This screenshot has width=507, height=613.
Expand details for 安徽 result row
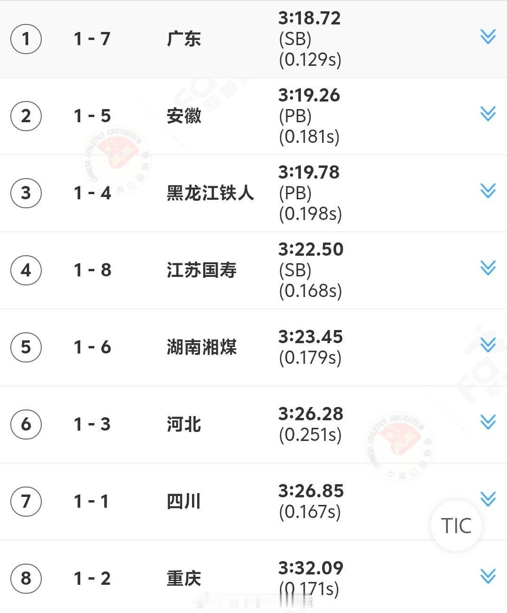488,113
